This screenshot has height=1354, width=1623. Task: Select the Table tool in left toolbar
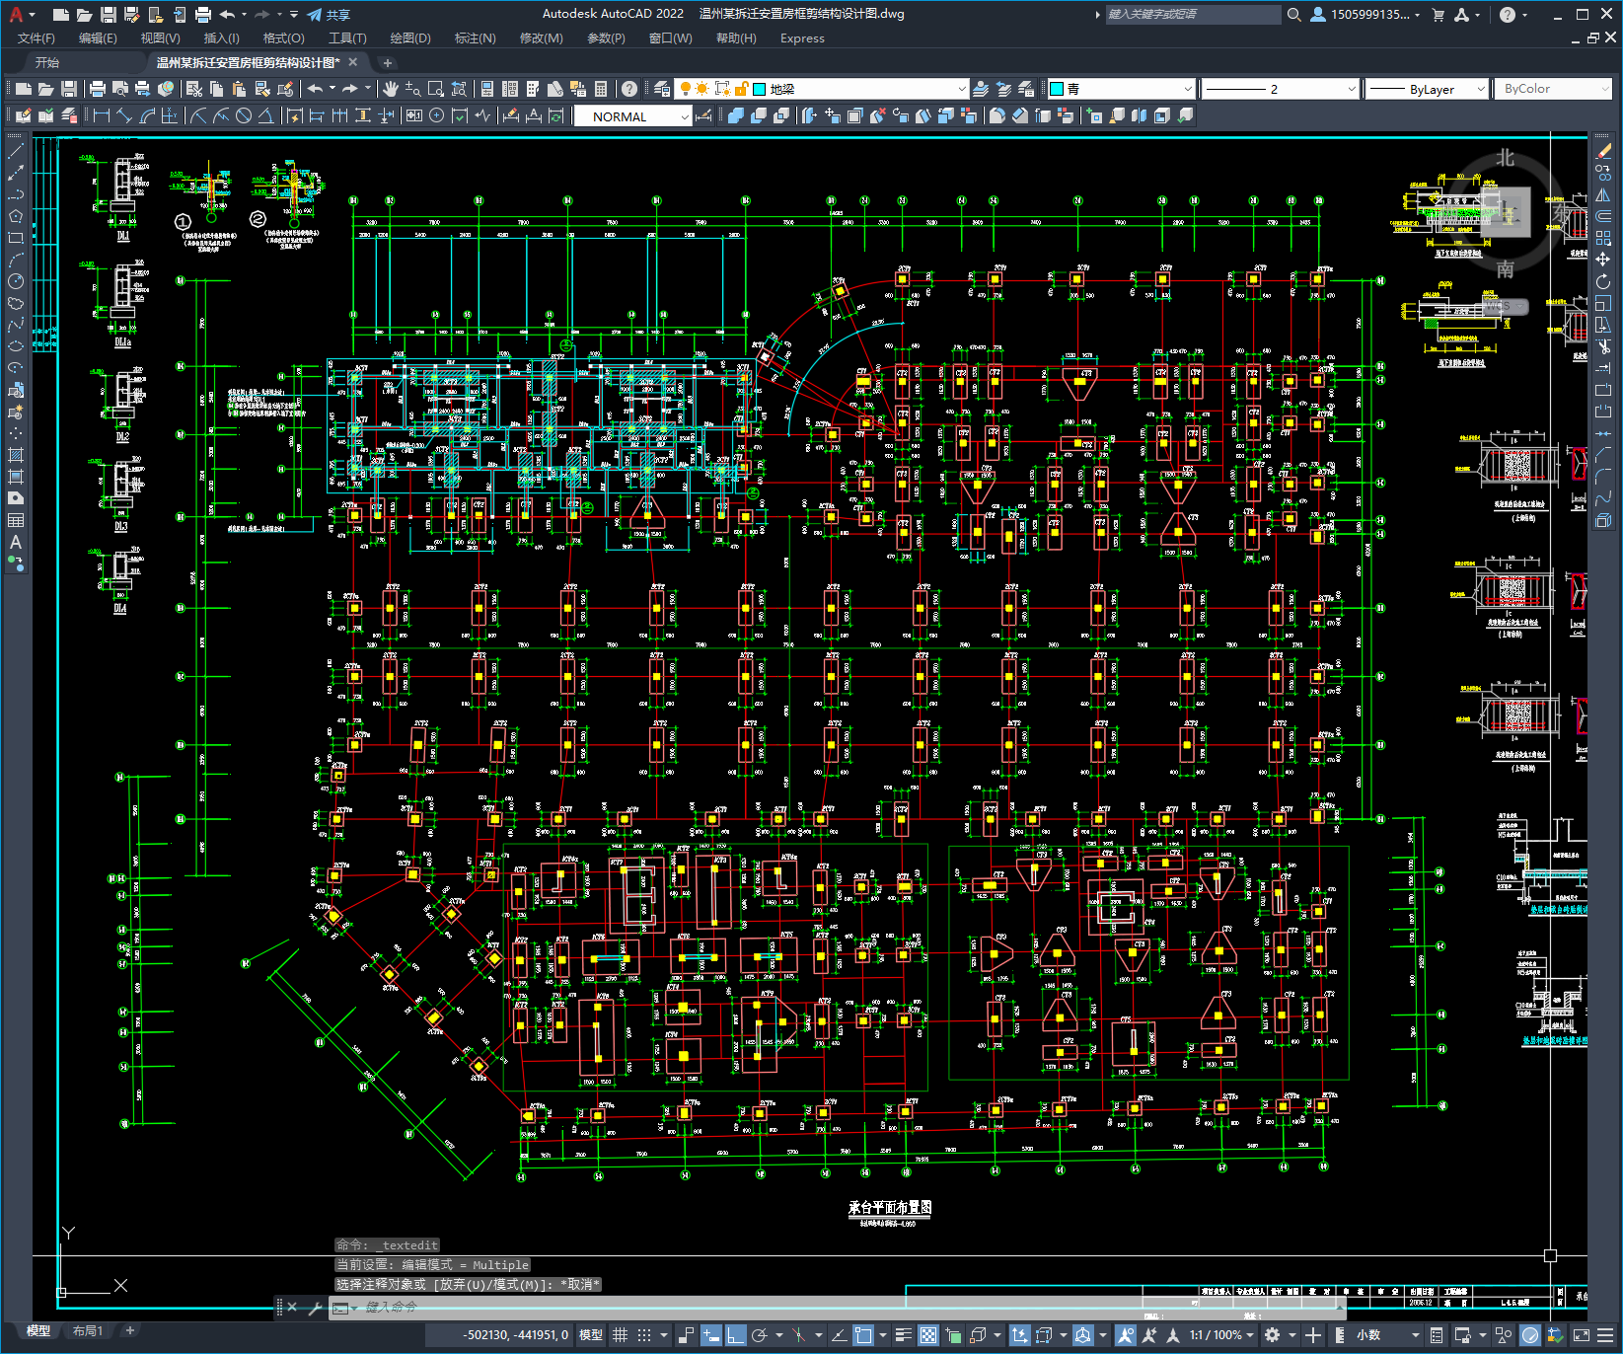16,520
